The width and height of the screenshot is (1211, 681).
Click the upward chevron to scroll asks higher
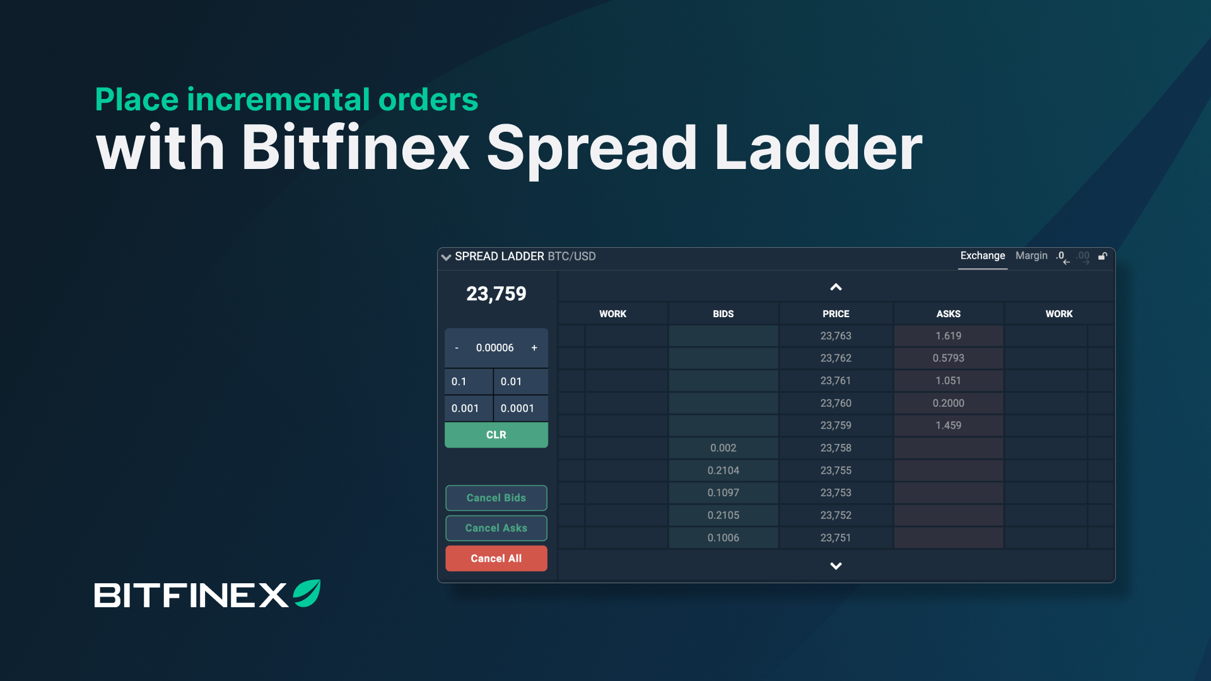coord(835,286)
